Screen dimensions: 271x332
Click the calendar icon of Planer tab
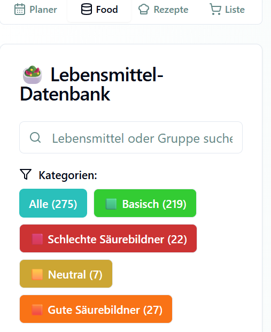[x=20, y=10]
